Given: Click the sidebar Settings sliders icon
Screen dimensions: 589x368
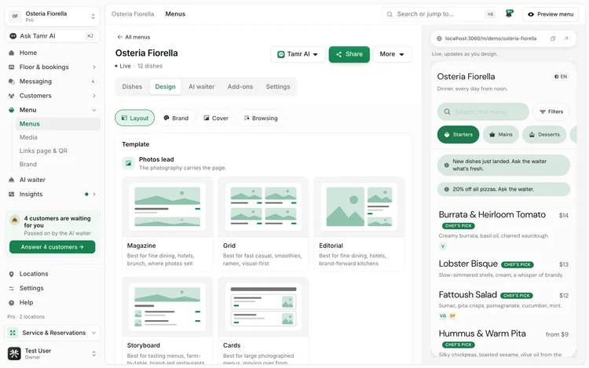Looking at the screenshot, I should (x=12, y=289).
